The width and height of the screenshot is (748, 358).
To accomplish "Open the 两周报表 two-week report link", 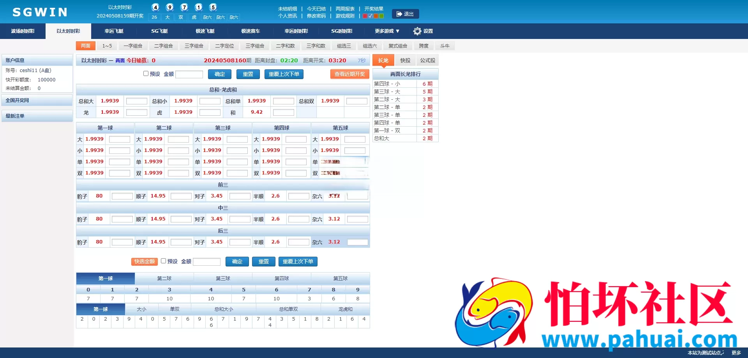I will 345,9.
